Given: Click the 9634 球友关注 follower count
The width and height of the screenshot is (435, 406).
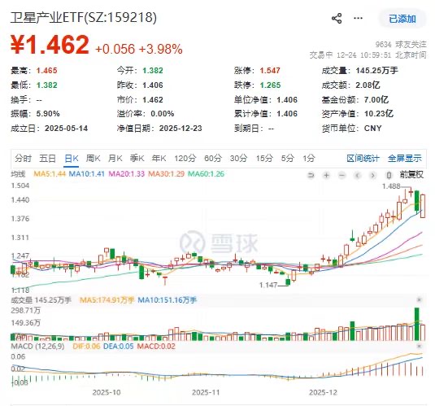Looking at the screenshot, I should [x=401, y=45].
